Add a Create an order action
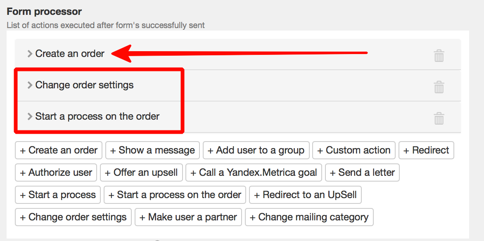 59,150
